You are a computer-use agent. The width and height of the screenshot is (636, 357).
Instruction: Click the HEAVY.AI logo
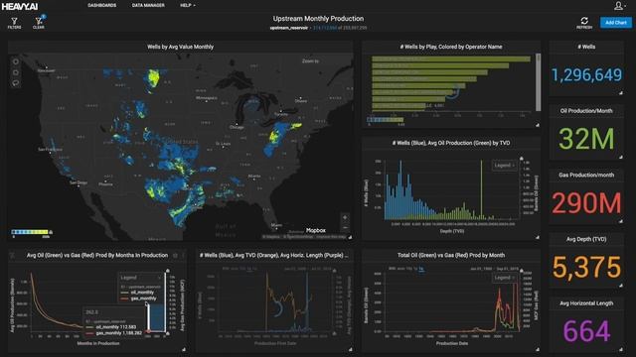[x=20, y=6]
